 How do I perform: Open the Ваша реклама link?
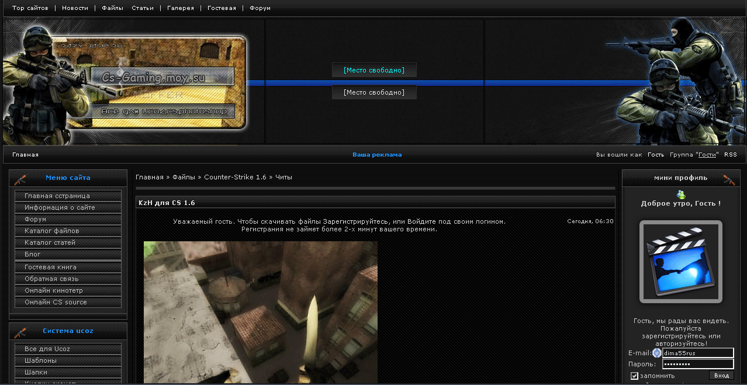(377, 155)
